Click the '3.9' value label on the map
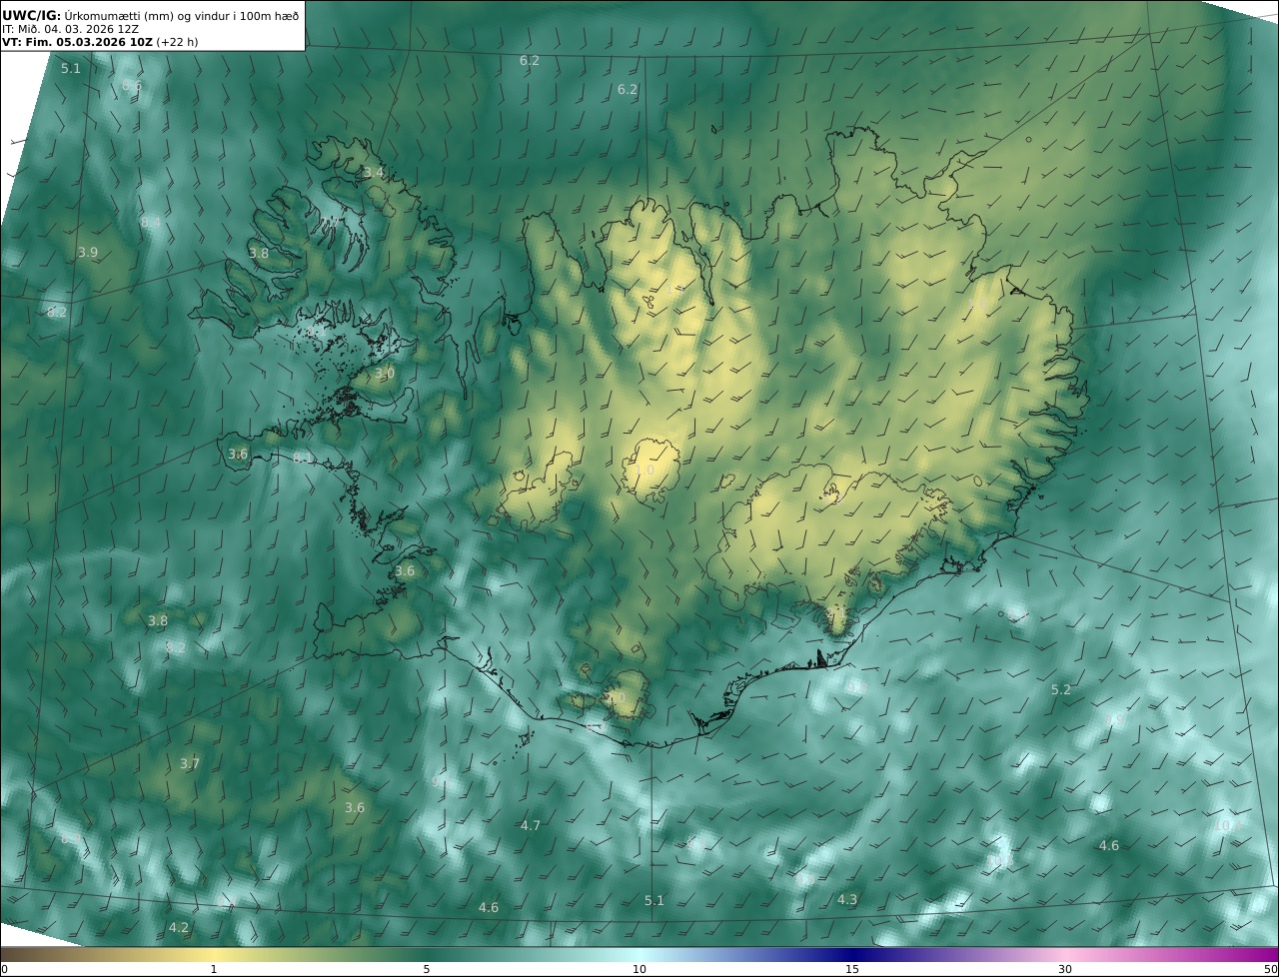This screenshot has width=1279, height=977. tap(88, 253)
